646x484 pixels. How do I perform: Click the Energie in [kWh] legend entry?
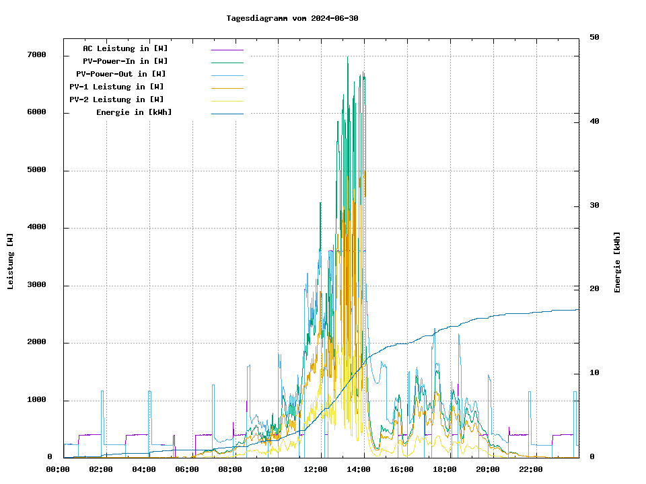pos(134,112)
